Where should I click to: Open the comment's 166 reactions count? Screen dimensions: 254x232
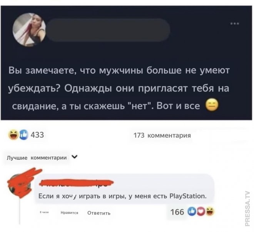177,212
